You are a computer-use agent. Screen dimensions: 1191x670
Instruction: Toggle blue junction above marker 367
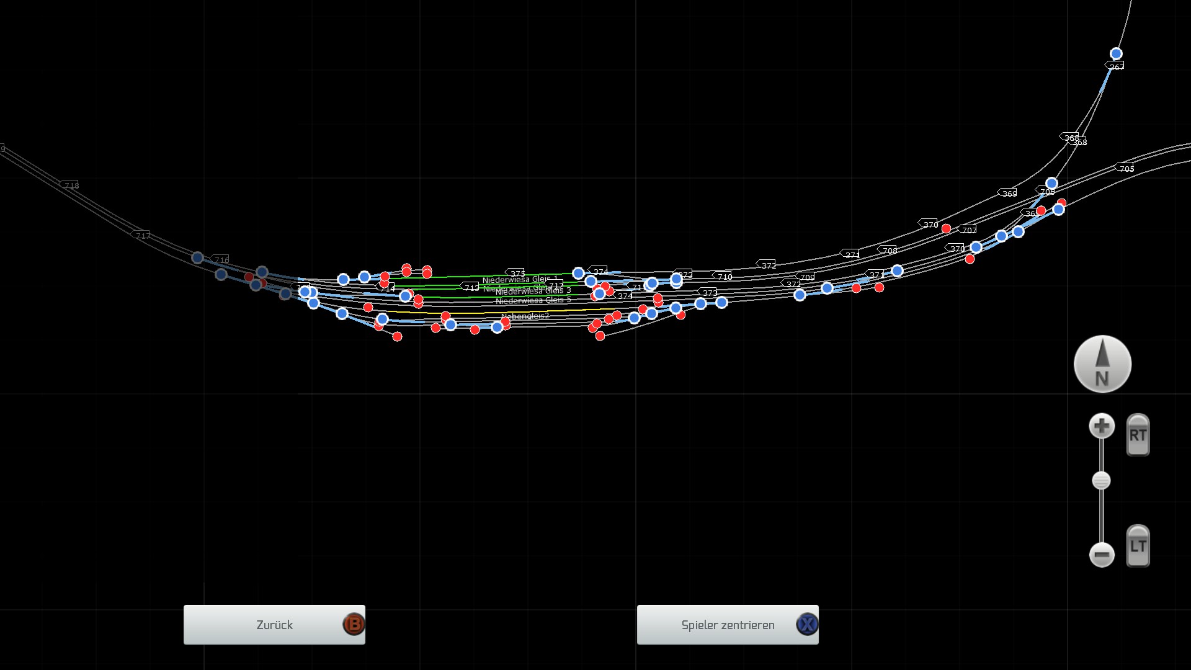(x=1116, y=54)
